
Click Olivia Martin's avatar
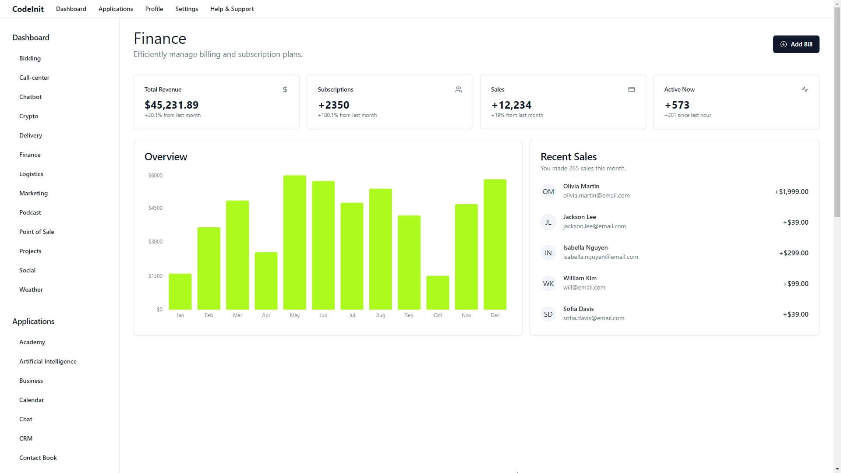(548, 191)
